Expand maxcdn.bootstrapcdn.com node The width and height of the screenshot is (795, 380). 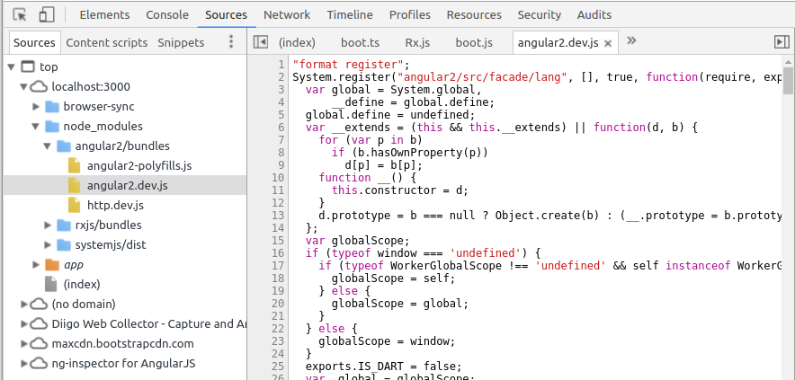click(x=23, y=343)
